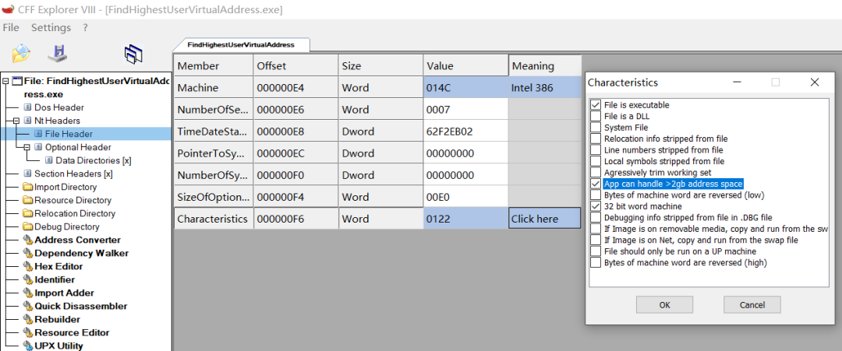Click the Import Directory folder icon

tap(28, 187)
